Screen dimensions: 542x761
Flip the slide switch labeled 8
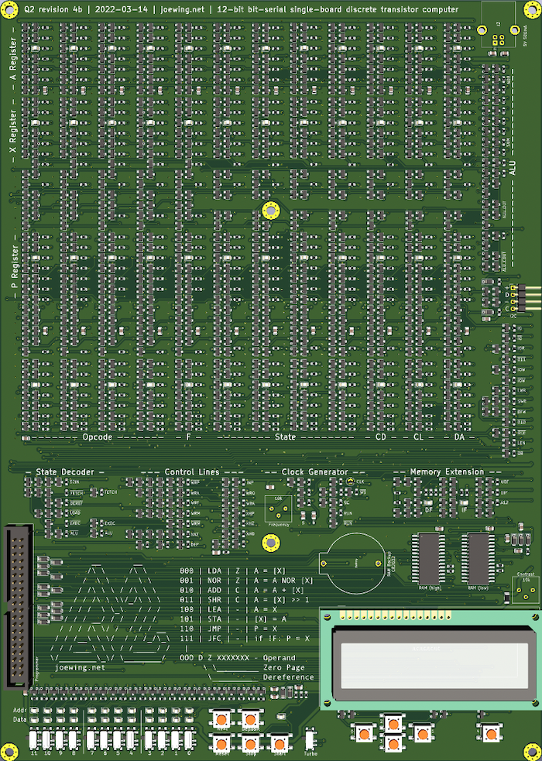click(x=73, y=739)
